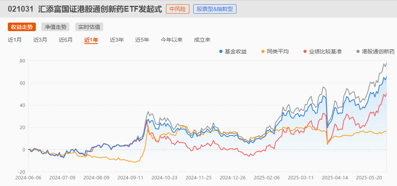
Task: Open the 净值走势 tab
Action: click(55, 27)
